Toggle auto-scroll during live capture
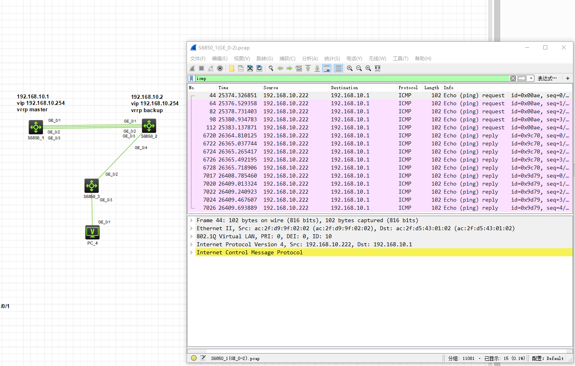 click(327, 68)
